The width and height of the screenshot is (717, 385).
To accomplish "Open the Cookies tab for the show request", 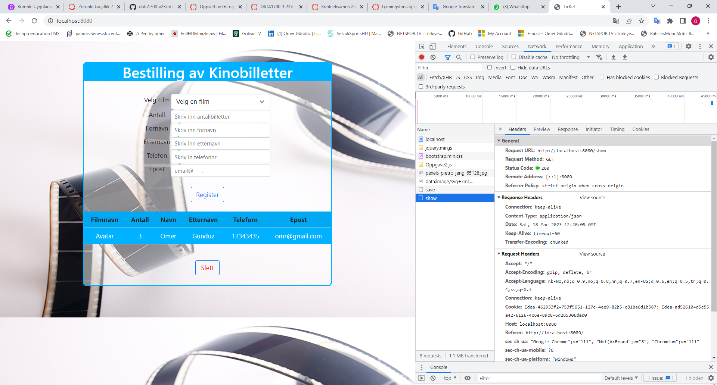I will (640, 129).
